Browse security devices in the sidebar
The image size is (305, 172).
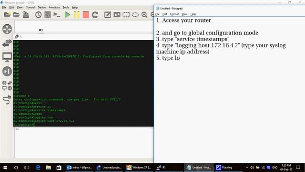(x=7, y=71)
